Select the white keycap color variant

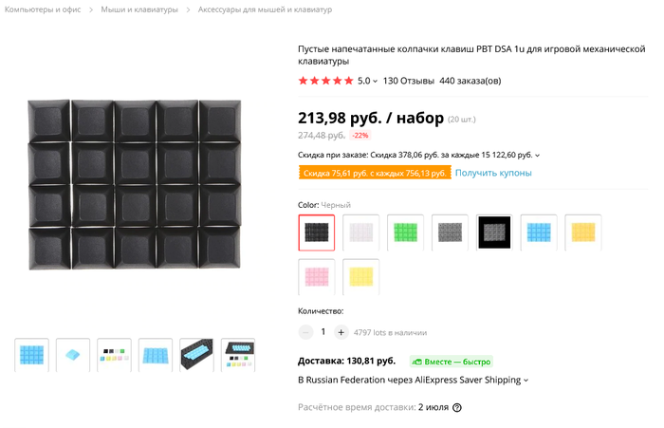[x=360, y=233]
